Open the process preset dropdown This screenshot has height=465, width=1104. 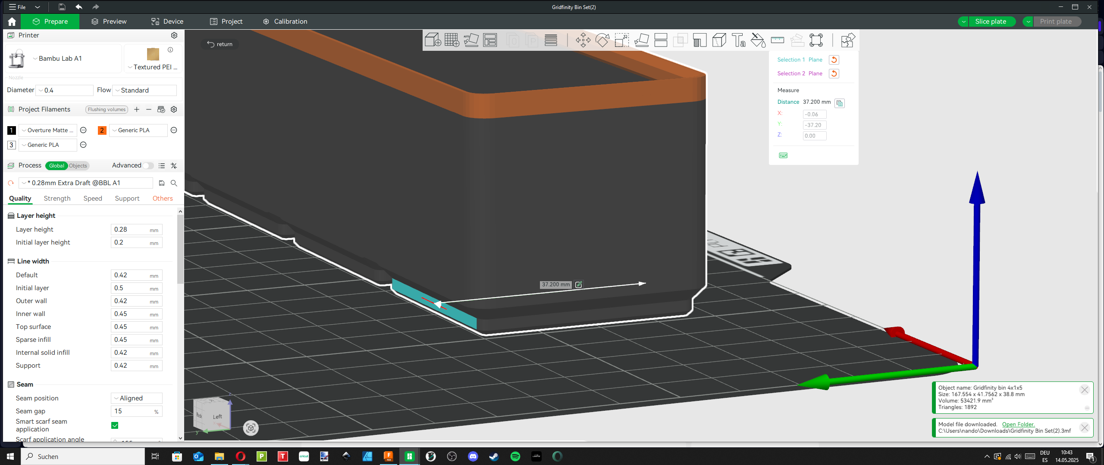coord(86,183)
